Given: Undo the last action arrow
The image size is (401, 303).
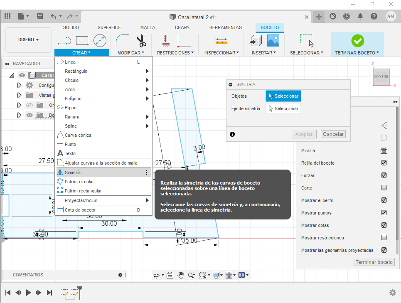Looking at the screenshot, I should click(x=54, y=16).
